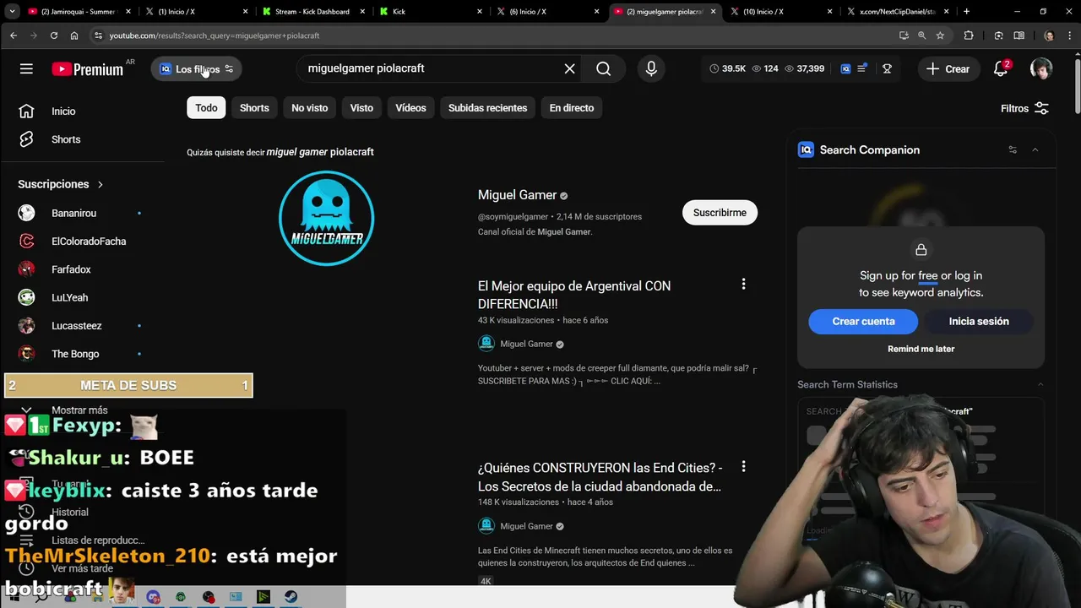Open the Chrome profile avatar
Viewport: 1081px width, 608px height.
[1049, 35]
